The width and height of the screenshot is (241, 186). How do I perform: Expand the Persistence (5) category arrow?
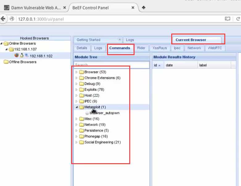[x=77, y=131]
